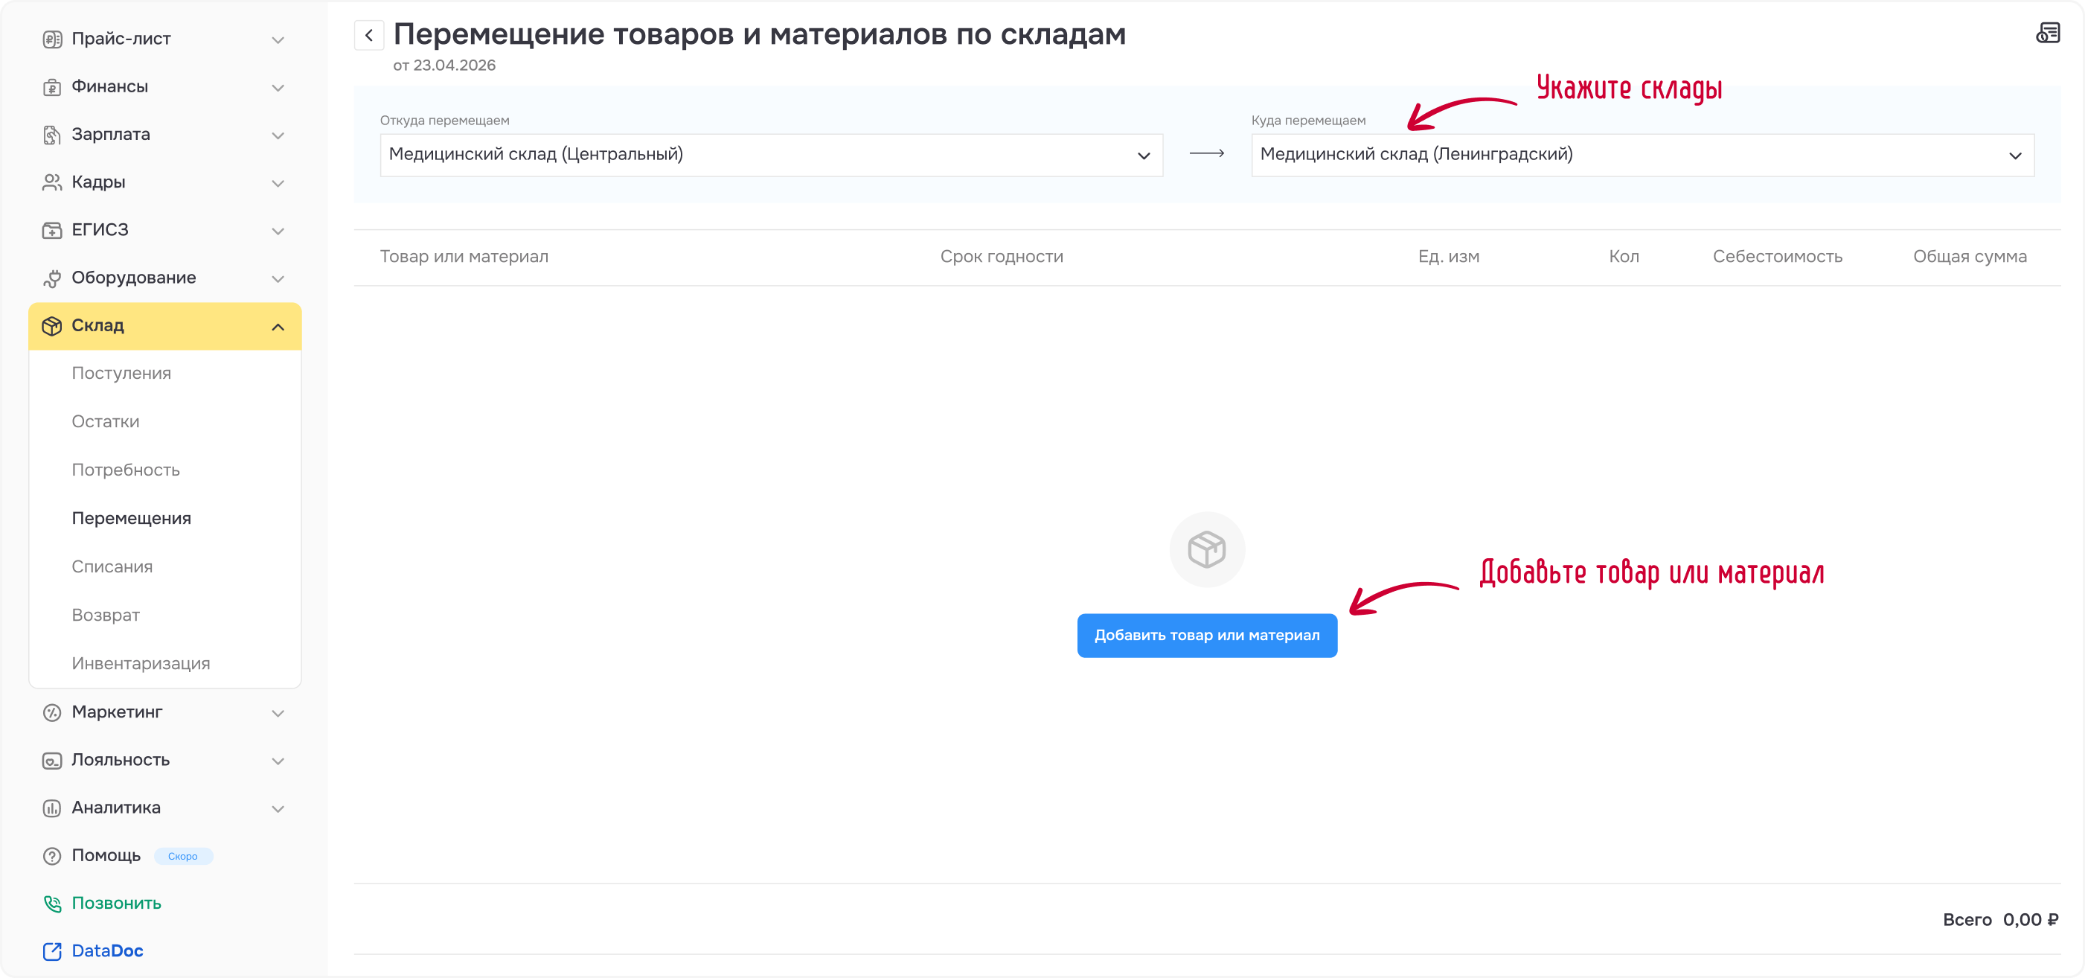Expand the Финансы section chevron

(x=278, y=87)
